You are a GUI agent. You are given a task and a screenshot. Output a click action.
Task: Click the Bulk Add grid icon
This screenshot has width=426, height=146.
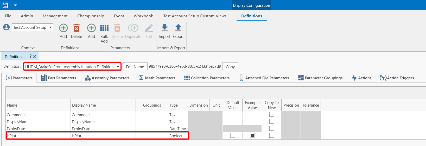click(104, 28)
